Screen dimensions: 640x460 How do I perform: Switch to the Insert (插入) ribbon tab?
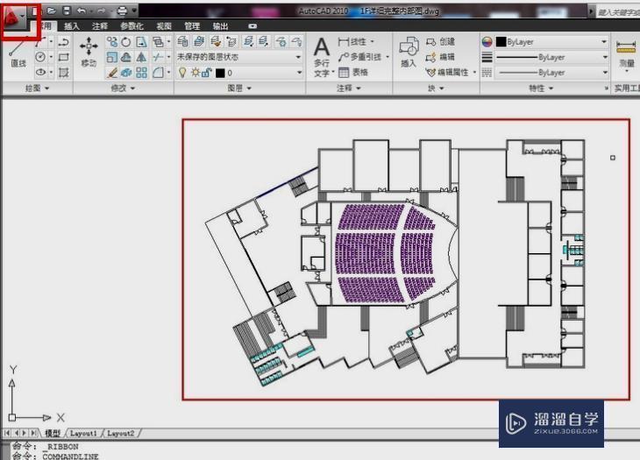71,26
